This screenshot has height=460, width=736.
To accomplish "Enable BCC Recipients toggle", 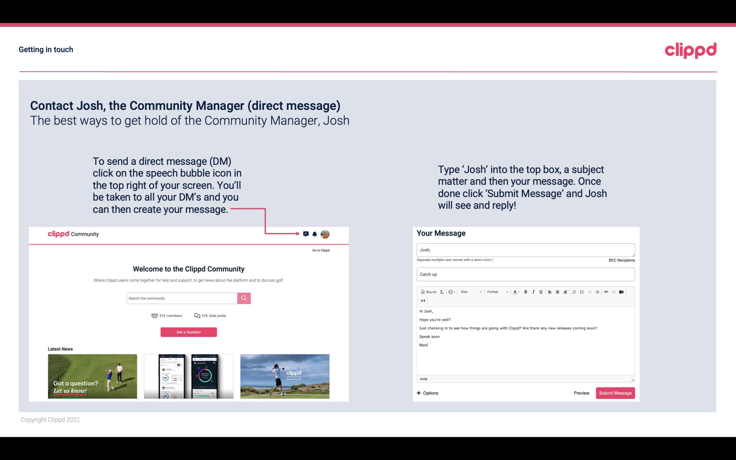I will (x=621, y=260).
